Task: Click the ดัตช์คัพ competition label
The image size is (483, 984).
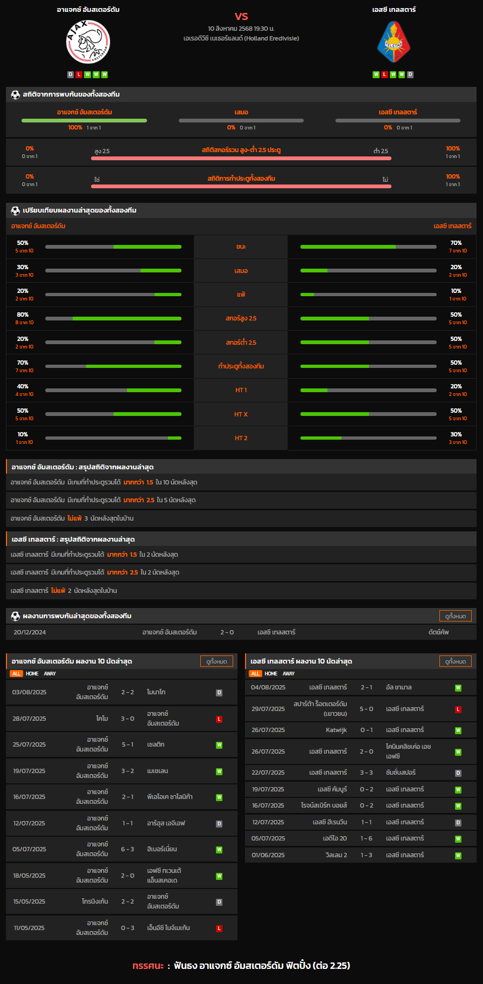Action: click(438, 632)
